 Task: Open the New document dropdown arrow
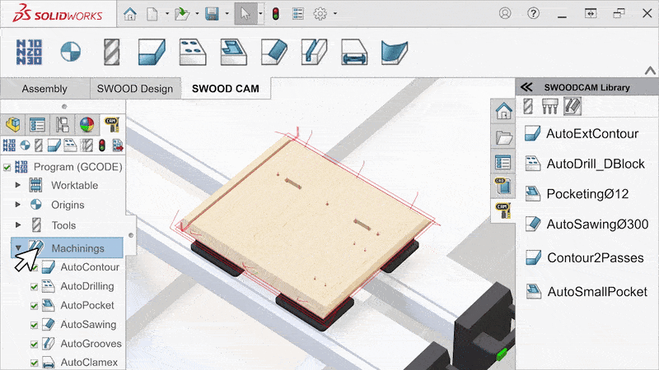(x=167, y=14)
